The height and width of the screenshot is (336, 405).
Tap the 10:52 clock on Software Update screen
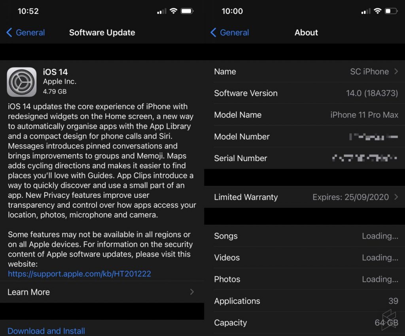(x=28, y=11)
